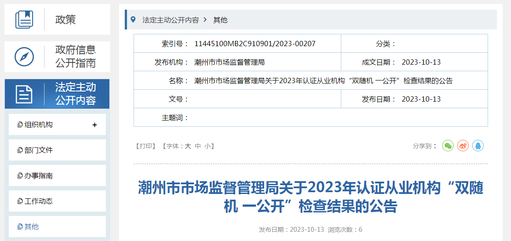Click the 政策 book icon
The height and width of the screenshot is (241, 511).
click(24, 20)
